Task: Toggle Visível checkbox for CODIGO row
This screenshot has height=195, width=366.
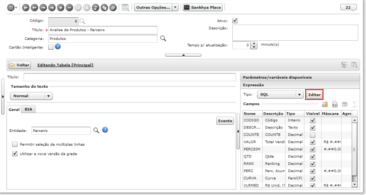Action: (313, 120)
